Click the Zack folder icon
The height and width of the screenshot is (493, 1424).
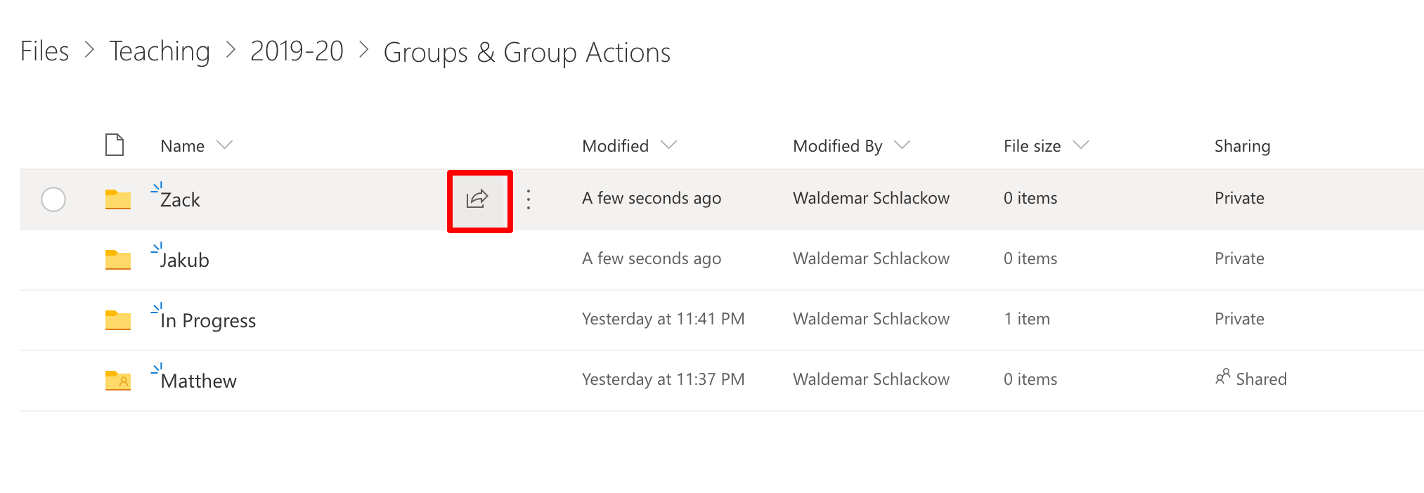[118, 199]
